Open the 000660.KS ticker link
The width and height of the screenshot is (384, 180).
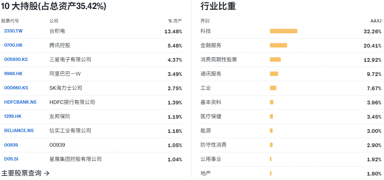16,88
